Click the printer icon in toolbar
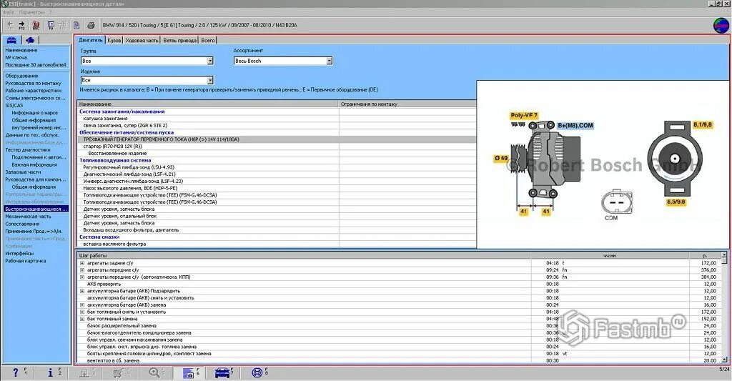This screenshot has height=381, width=732. [x=91, y=25]
